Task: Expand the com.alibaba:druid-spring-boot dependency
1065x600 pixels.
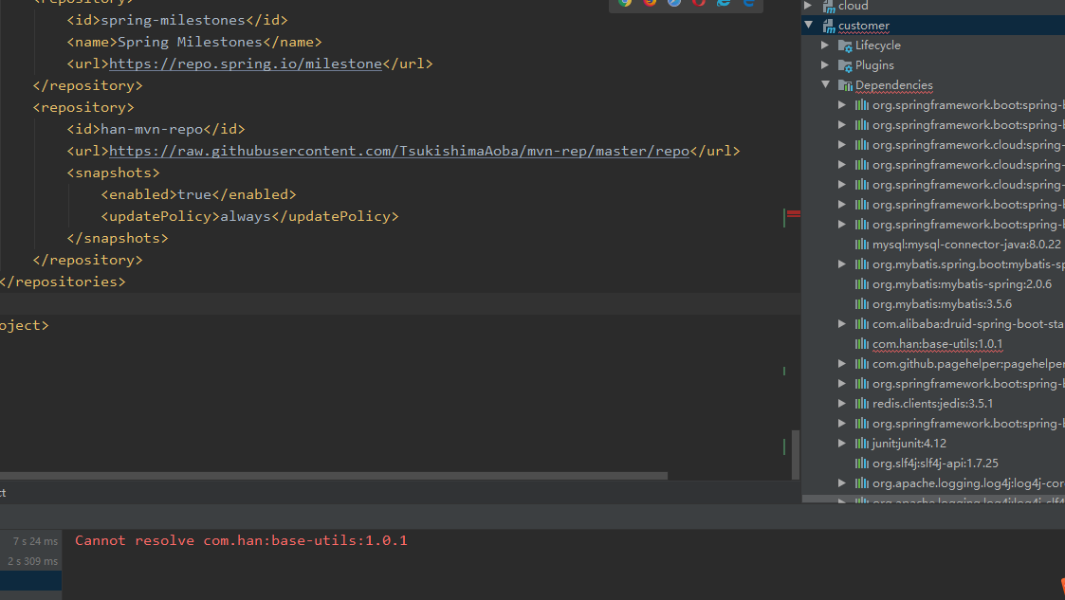Action: tap(842, 324)
